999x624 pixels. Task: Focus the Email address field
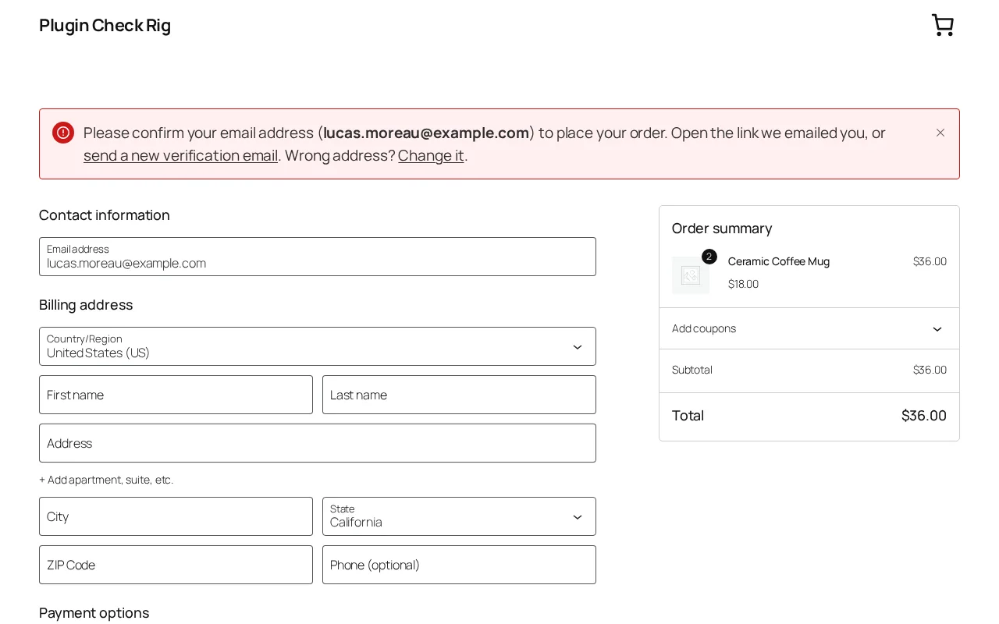318,257
